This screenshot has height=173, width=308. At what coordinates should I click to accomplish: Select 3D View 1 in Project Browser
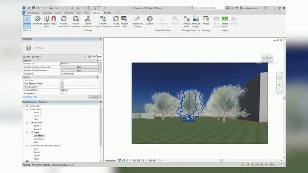39,136
